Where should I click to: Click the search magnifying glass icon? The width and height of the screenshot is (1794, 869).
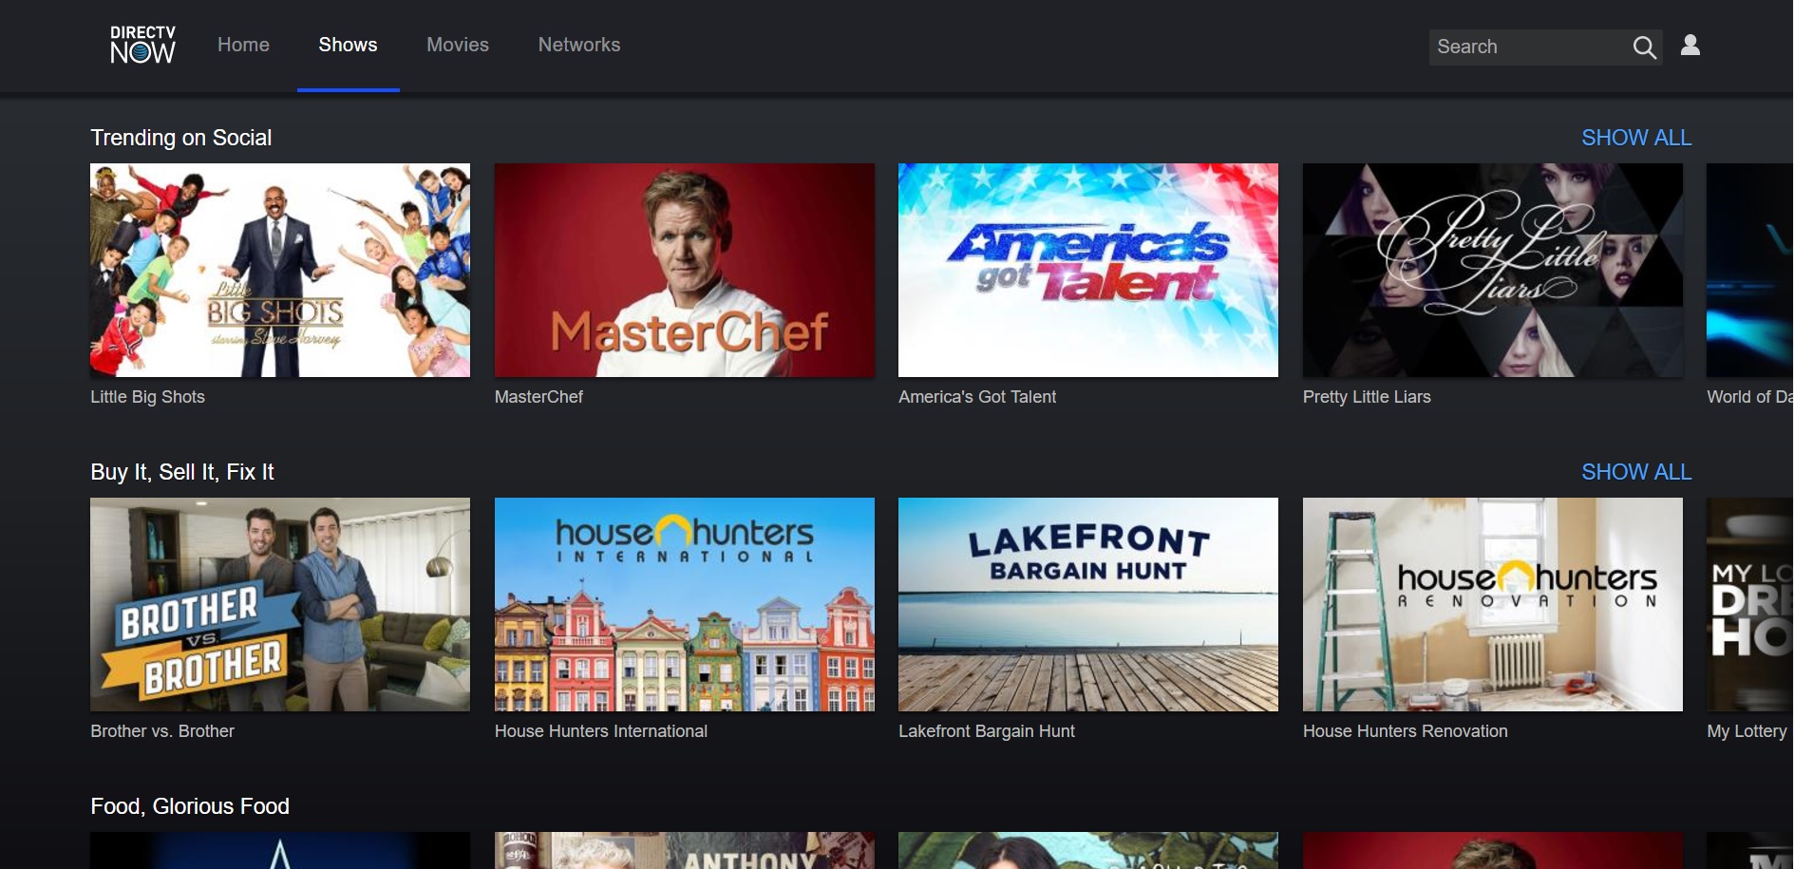(x=1644, y=47)
